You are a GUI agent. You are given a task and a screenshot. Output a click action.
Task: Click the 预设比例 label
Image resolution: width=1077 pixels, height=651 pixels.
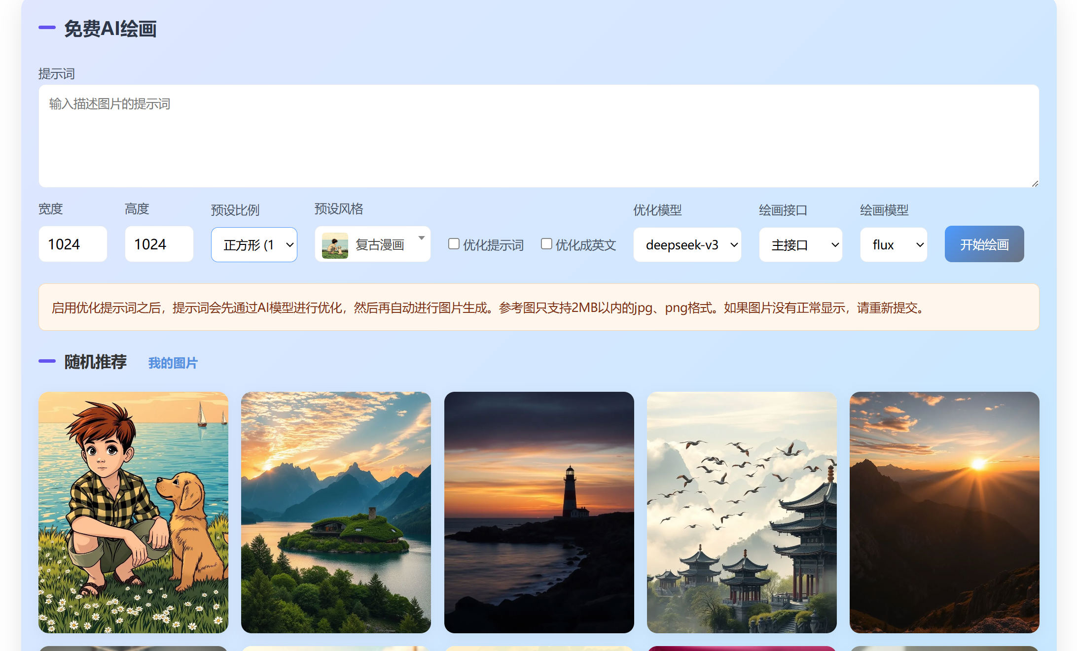(x=235, y=210)
